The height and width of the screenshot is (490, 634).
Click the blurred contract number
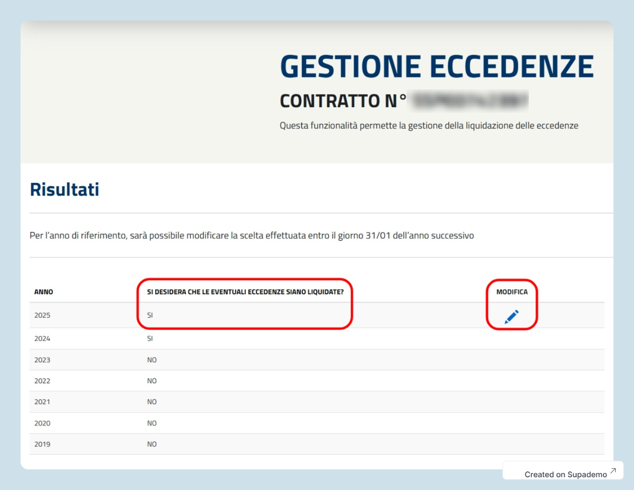[470, 101]
